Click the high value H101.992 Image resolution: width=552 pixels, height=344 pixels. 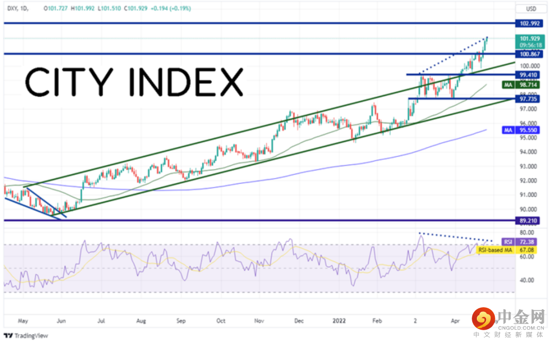(x=83, y=8)
